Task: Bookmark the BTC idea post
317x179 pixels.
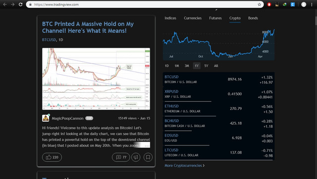Action: [148, 157]
